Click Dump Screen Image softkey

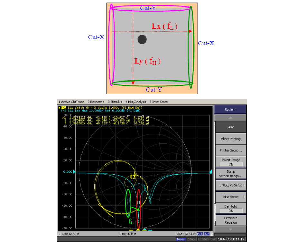(x=230, y=174)
